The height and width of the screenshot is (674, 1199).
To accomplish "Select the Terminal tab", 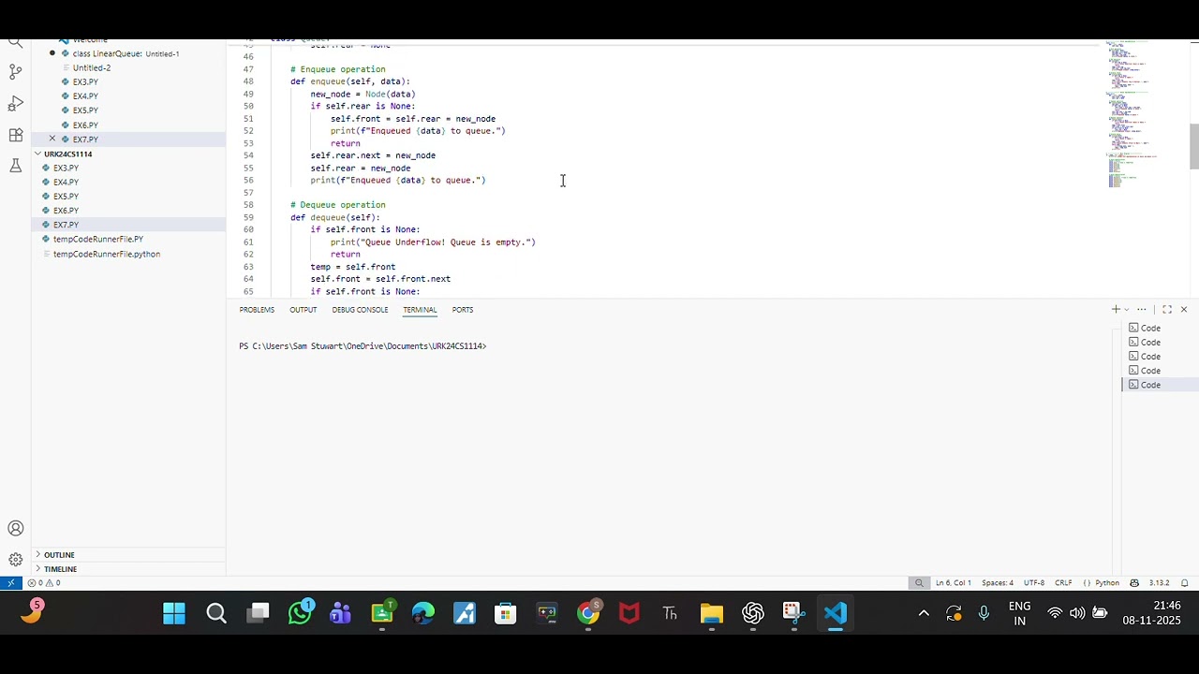I will click(420, 310).
